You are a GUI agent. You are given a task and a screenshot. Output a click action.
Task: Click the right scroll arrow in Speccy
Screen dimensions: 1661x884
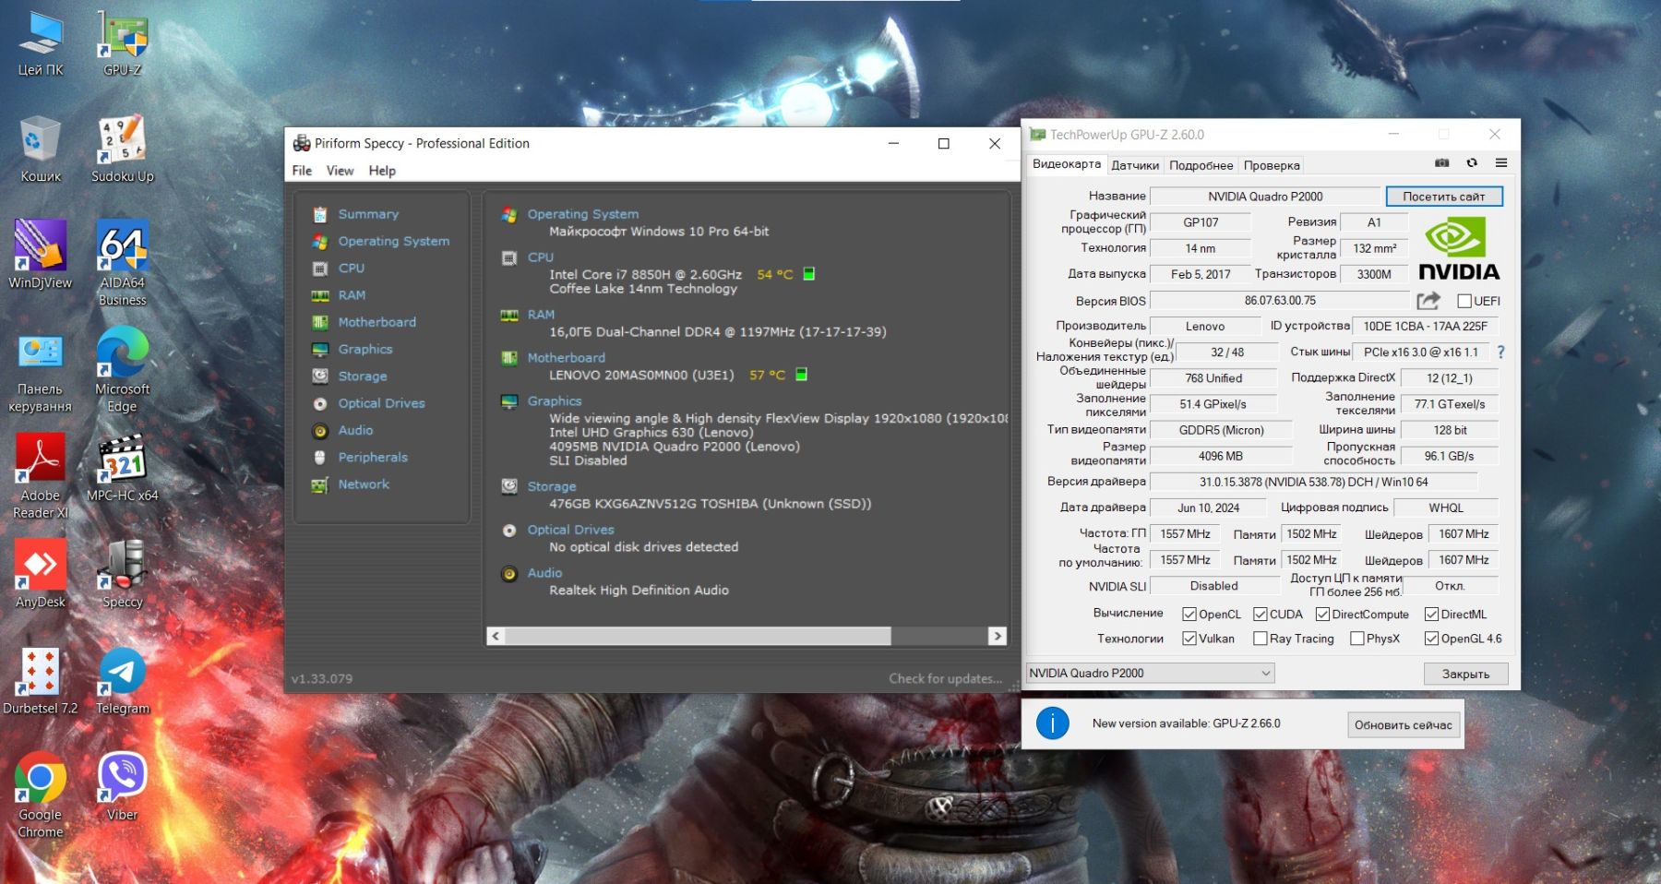point(997,636)
